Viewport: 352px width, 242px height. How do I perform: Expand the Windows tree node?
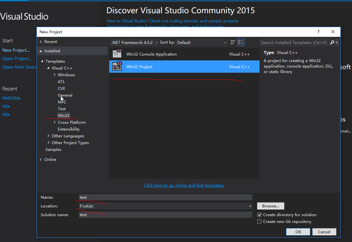55,75
